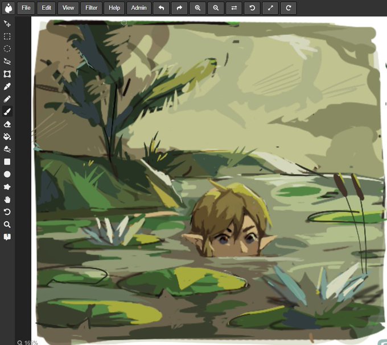387x345 pixels.
Task: Rotate view clockwise from top toolbar
Action: [x=289, y=8]
